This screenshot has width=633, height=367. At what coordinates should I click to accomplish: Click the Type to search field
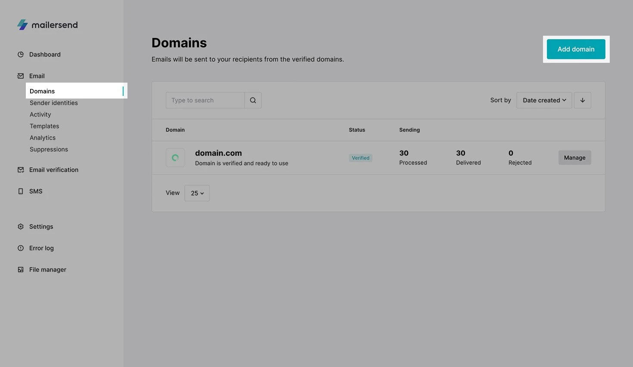coord(205,100)
